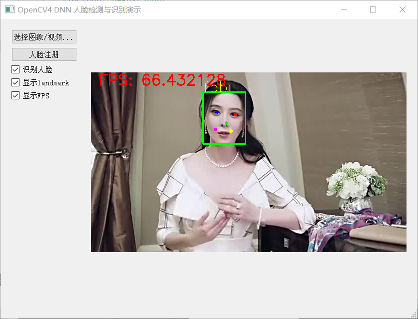Click the red FPS counter overlay text

point(162,80)
